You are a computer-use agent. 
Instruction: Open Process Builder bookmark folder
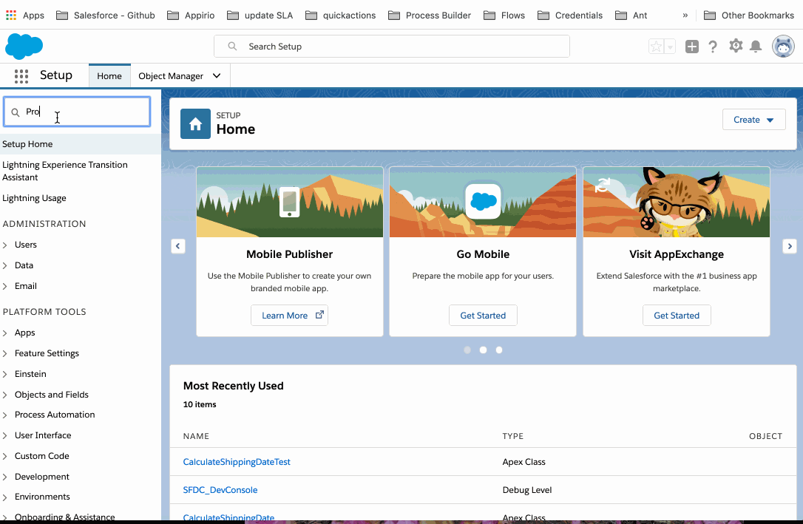[x=430, y=16]
